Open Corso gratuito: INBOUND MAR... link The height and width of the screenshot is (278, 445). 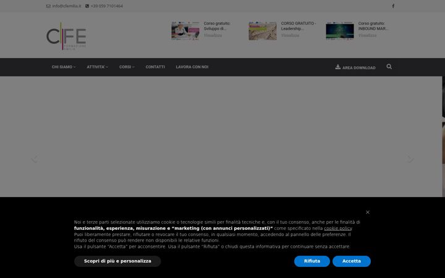[x=373, y=26]
